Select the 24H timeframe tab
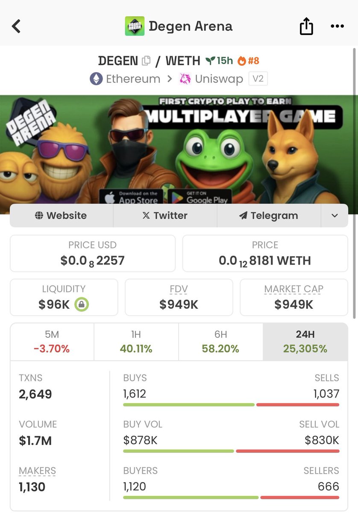Viewport: 358px width, 513px height. tap(305, 342)
